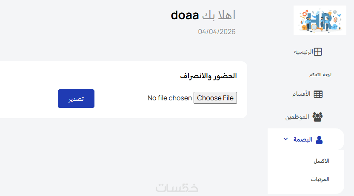This screenshot has width=354, height=196.
Task: Select the البصمة menu label
Action: point(303,139)
